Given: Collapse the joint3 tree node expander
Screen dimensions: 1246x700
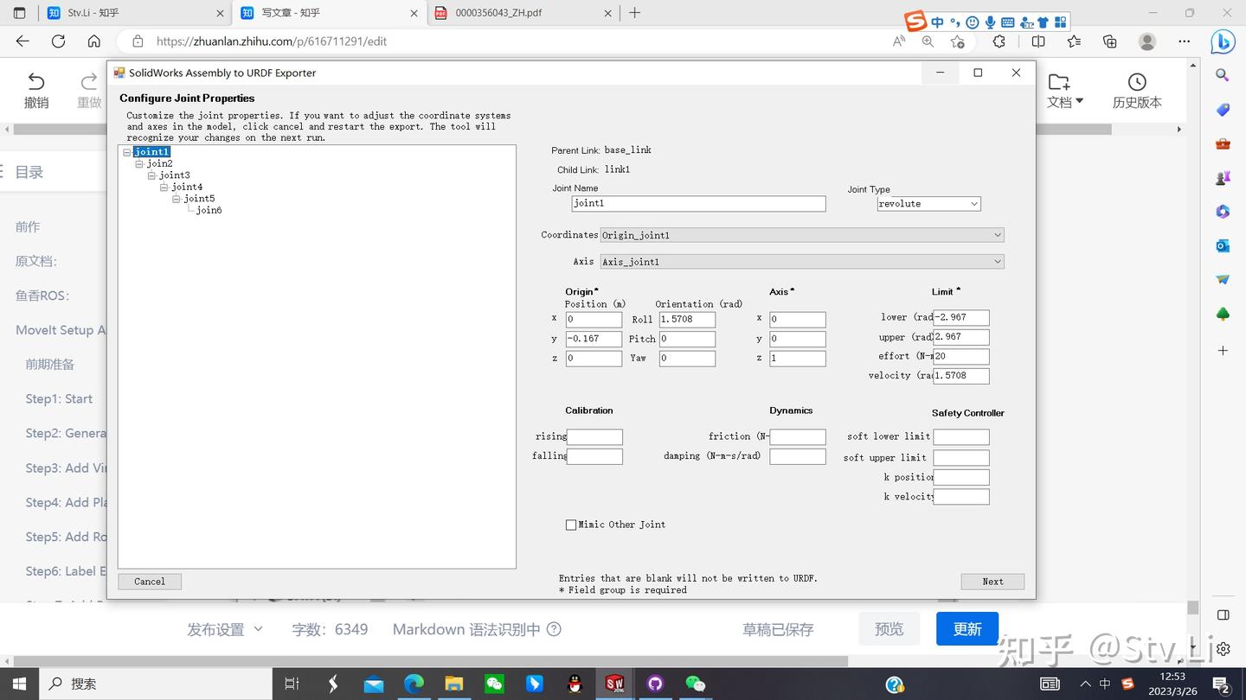Looking at the screenshot, I should [151, 175].
